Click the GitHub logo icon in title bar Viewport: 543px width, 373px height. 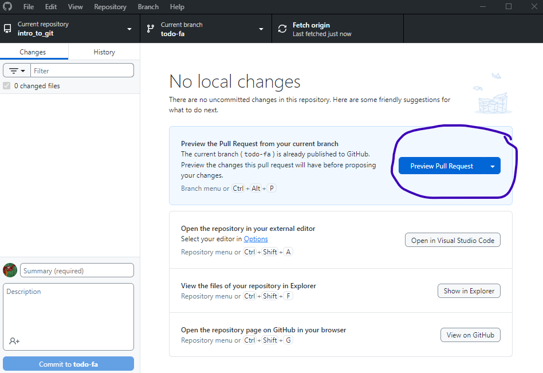pos(8,7)
